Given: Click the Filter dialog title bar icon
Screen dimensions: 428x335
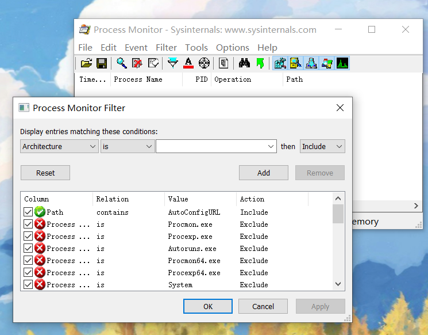Looking at the screenshot, I should click(24, 108).
